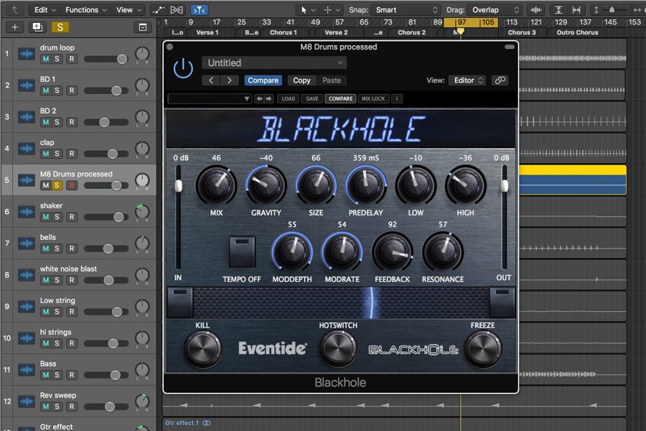Change the View Editor dropdown
The width and height of the screenshot is (646, 431).
[x=469, y=80]
